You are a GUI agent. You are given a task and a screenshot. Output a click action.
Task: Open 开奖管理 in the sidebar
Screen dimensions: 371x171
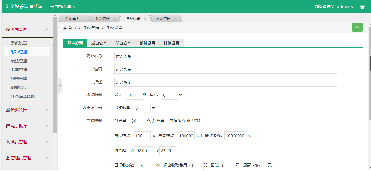[x=19, y=70]
